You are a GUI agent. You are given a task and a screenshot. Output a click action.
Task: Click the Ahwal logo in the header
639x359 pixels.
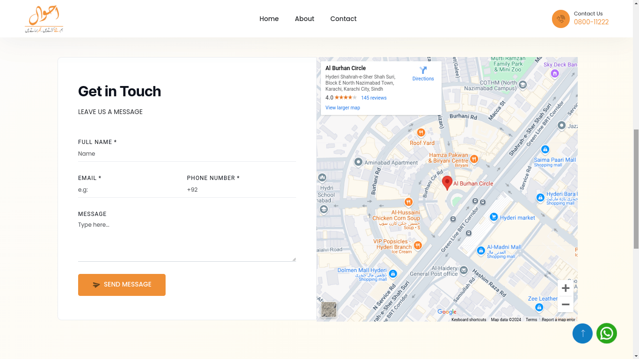click(44, 19)
